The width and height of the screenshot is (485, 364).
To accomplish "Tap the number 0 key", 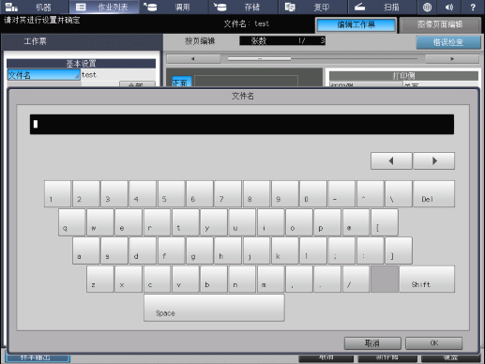I will tap(313, 193).
